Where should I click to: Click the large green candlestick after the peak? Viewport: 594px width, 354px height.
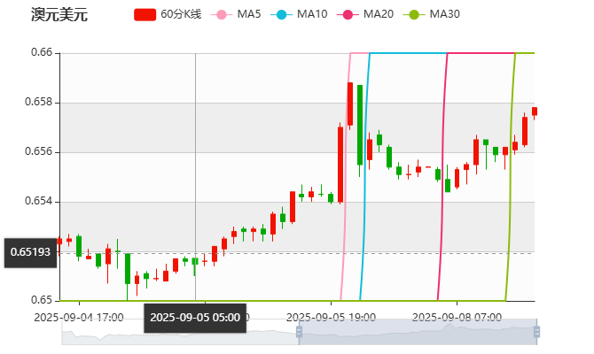[360, 125]
